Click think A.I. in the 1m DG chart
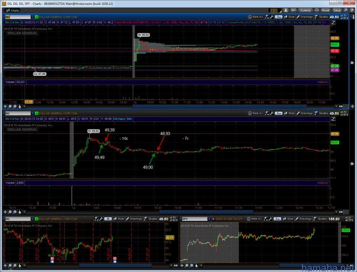 click(x=256, y=113)
